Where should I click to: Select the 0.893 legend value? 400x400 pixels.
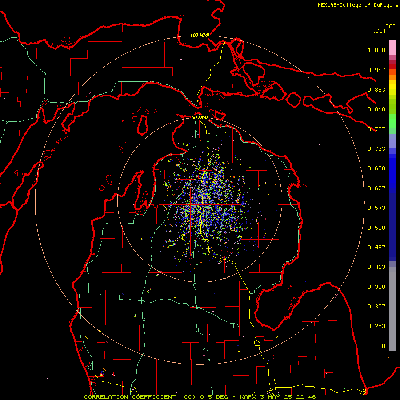point(376,89)
